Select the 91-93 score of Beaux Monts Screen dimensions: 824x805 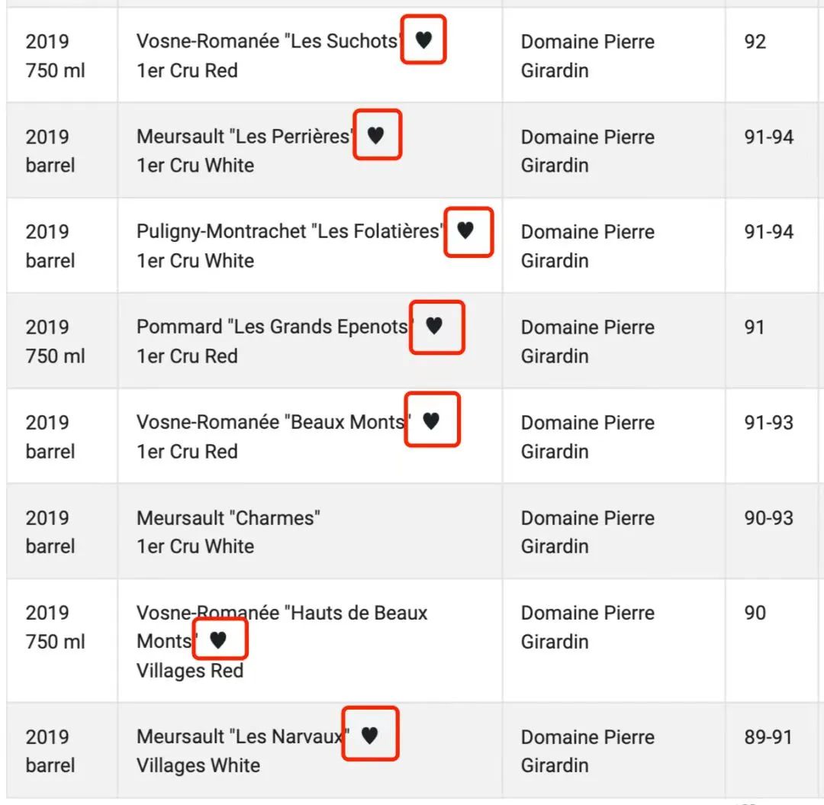pyautogui.click(x=768, y=423)
